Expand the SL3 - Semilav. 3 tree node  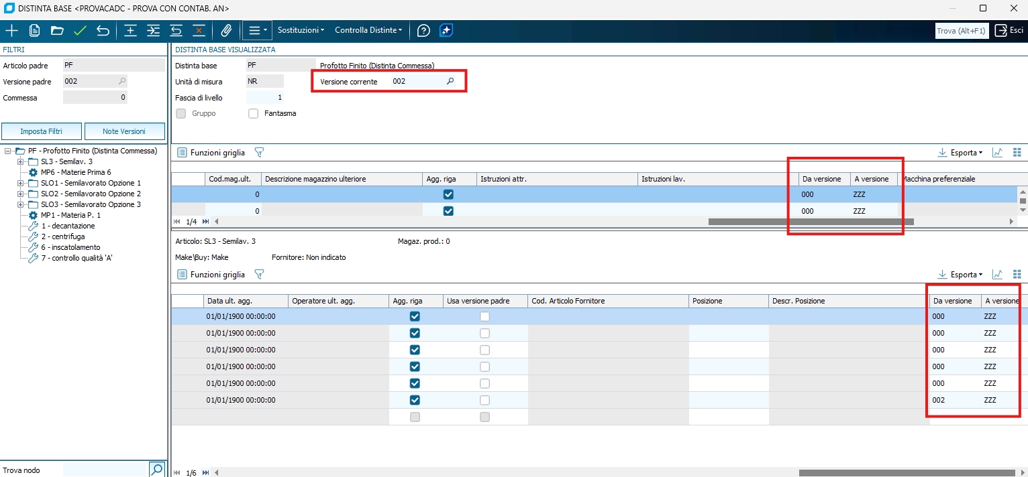(20, 161)
